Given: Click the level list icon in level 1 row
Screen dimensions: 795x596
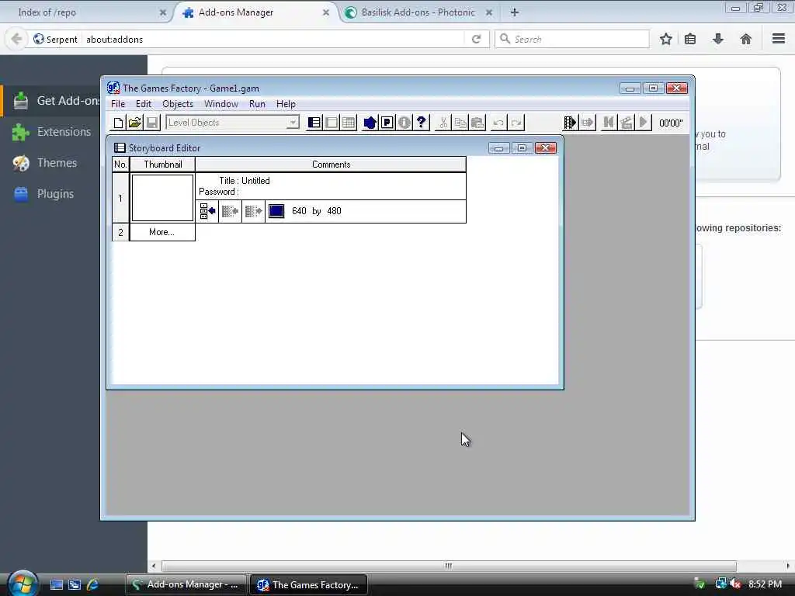Looking at the screenshot, I should pyautogui.click(x=207, y=211).
